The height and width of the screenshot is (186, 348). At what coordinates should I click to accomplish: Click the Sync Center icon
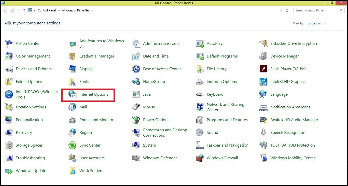73,145
